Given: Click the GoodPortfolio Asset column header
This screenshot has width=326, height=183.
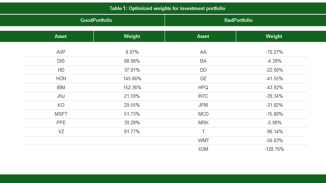Looking at the screenshot, I should tap(60, 37).
